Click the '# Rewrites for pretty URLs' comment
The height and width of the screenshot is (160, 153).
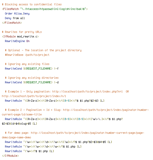(x=22, y=32)
